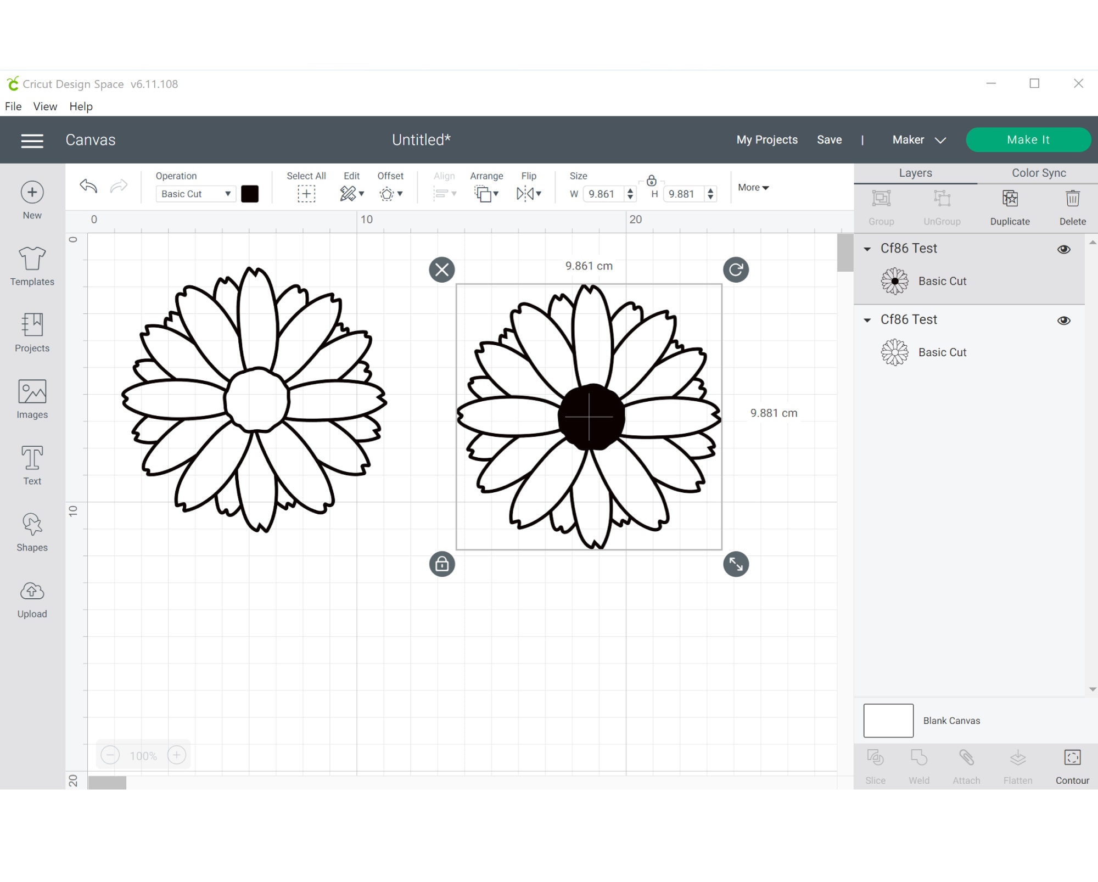The height and width of the screenshot is (882, 1098).
Task: Open the Edit dropdown
Action: click(x=352, y=193)
